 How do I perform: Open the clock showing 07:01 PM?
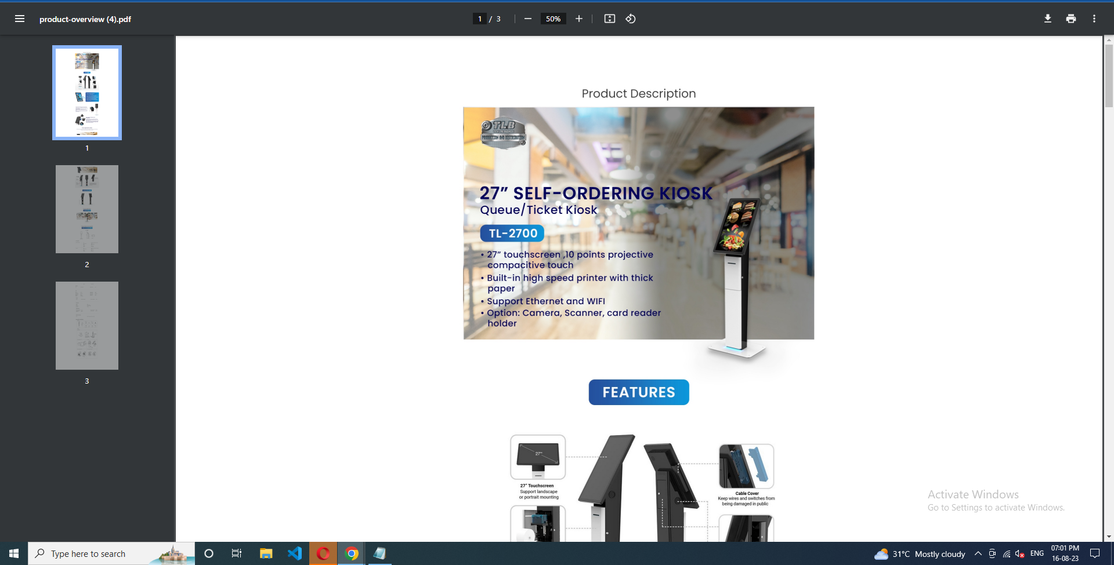point(1065,553)
